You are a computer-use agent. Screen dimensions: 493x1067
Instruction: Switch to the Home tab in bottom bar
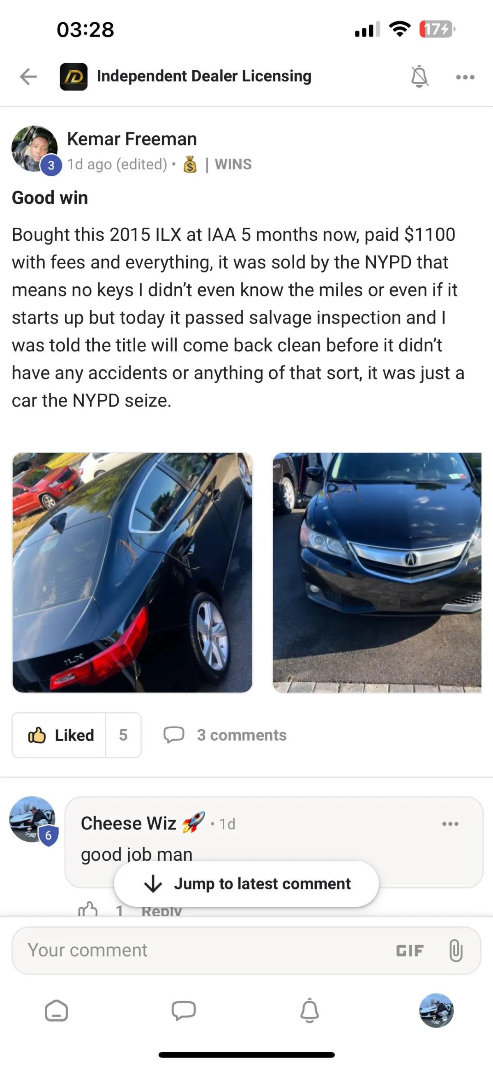click(x=56, y=1010)
